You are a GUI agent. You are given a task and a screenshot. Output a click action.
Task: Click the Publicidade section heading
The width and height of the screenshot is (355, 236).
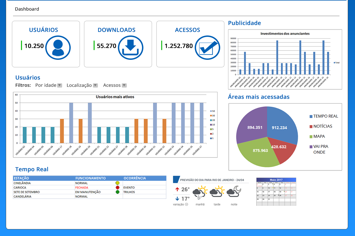(244, 23)
